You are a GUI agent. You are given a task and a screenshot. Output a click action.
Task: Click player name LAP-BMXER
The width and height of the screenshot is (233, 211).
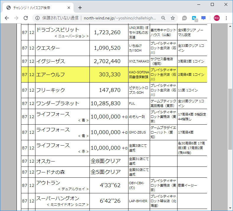(138, 201)
